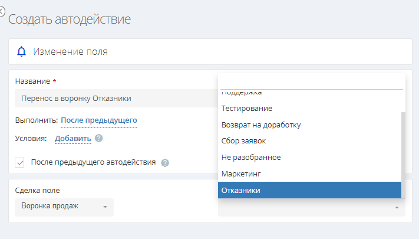Choose Возврат на доработку option
The width and height of the screenshot is (419, 239).
tap(261, 125)
